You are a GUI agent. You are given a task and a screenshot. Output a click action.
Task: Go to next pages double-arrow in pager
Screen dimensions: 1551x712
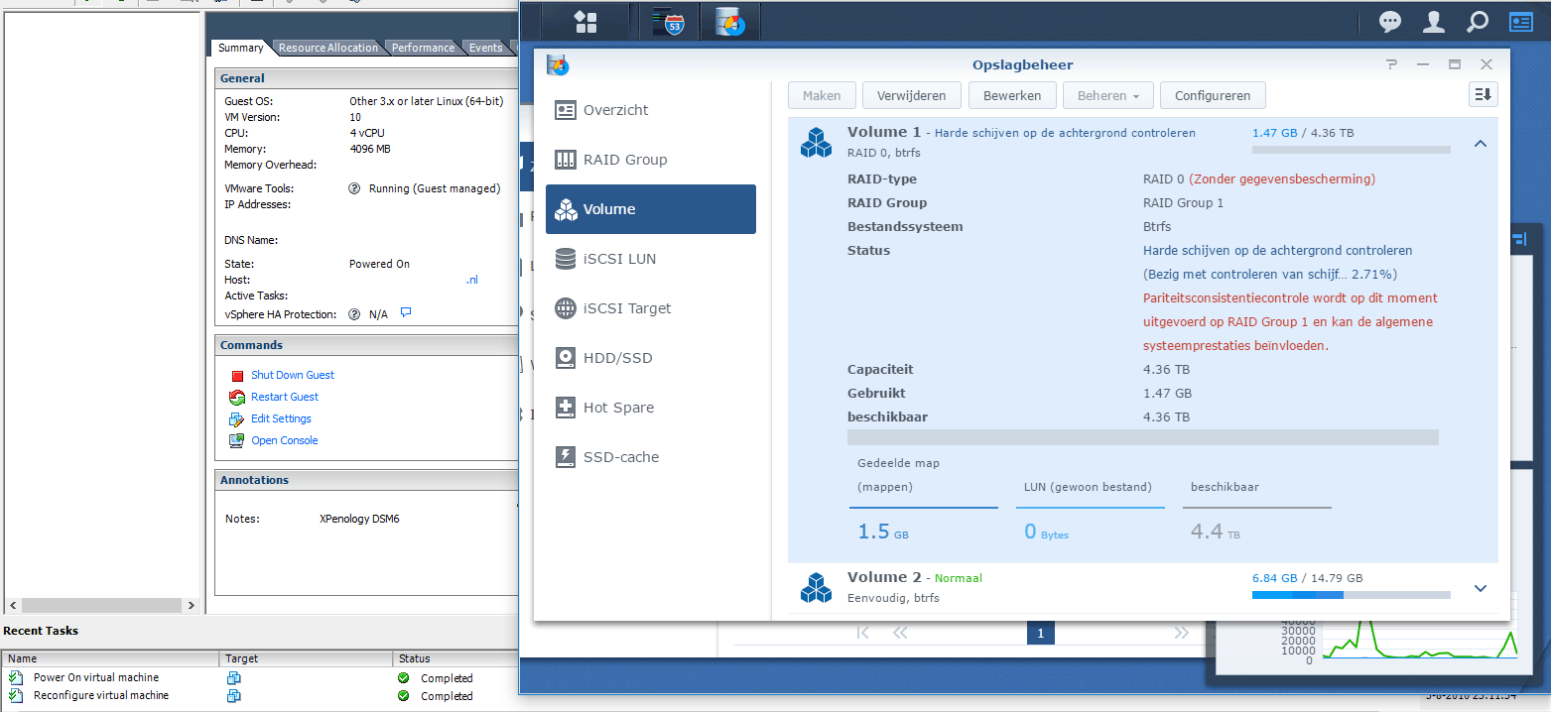point(1181,633)
